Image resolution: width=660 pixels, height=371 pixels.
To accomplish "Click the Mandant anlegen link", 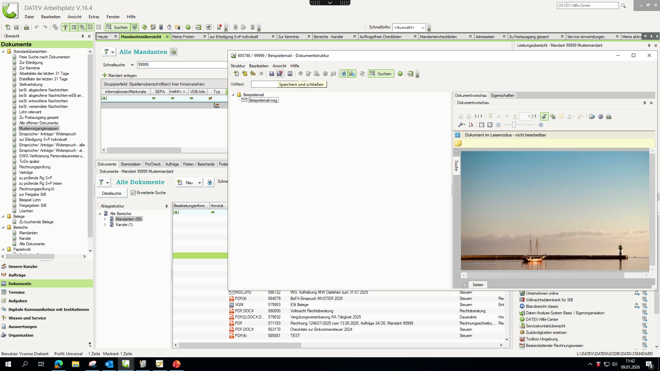I will pyautogui.click(x=122, y=76).
